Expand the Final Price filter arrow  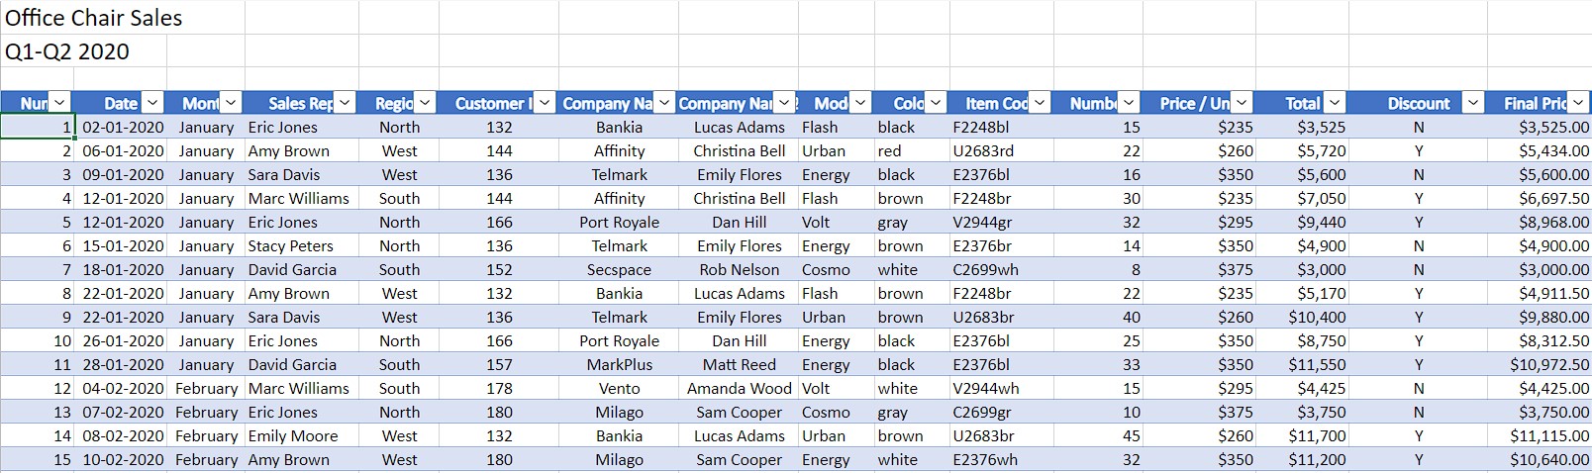coord(1578,103)
